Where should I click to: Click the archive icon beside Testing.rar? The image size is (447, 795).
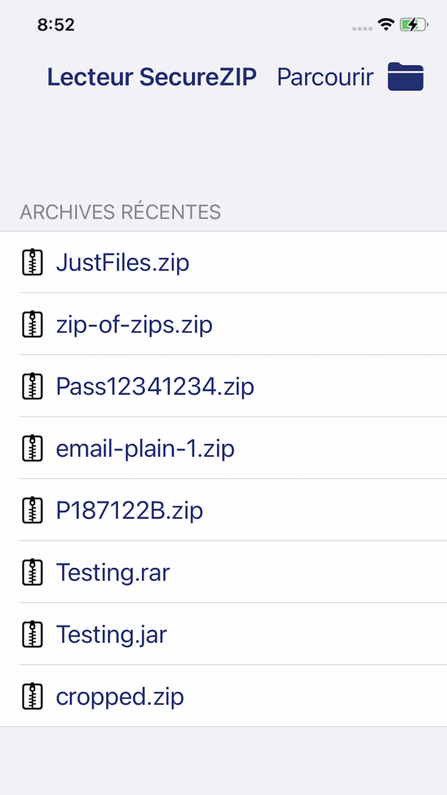point(31,572)
